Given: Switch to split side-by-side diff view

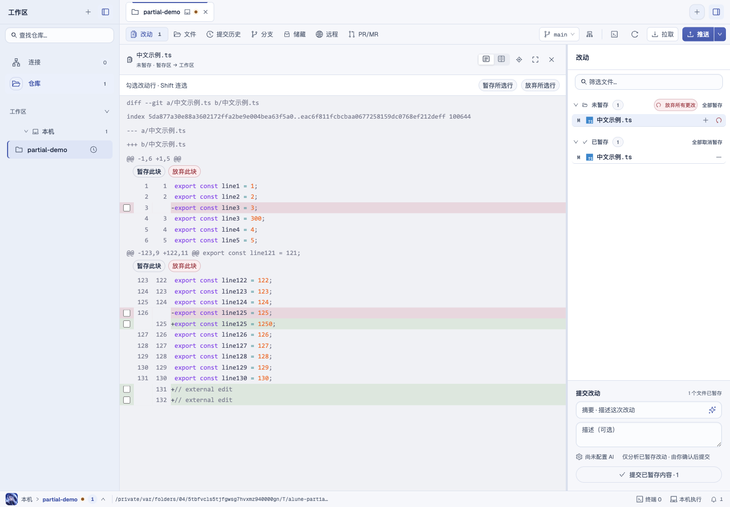Looking at the screenshot, I should click(501, 59).
